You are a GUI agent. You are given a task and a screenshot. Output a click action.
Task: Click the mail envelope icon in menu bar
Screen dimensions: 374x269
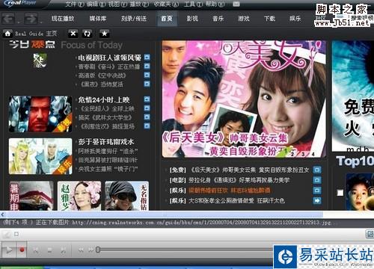tap(236, 4)
